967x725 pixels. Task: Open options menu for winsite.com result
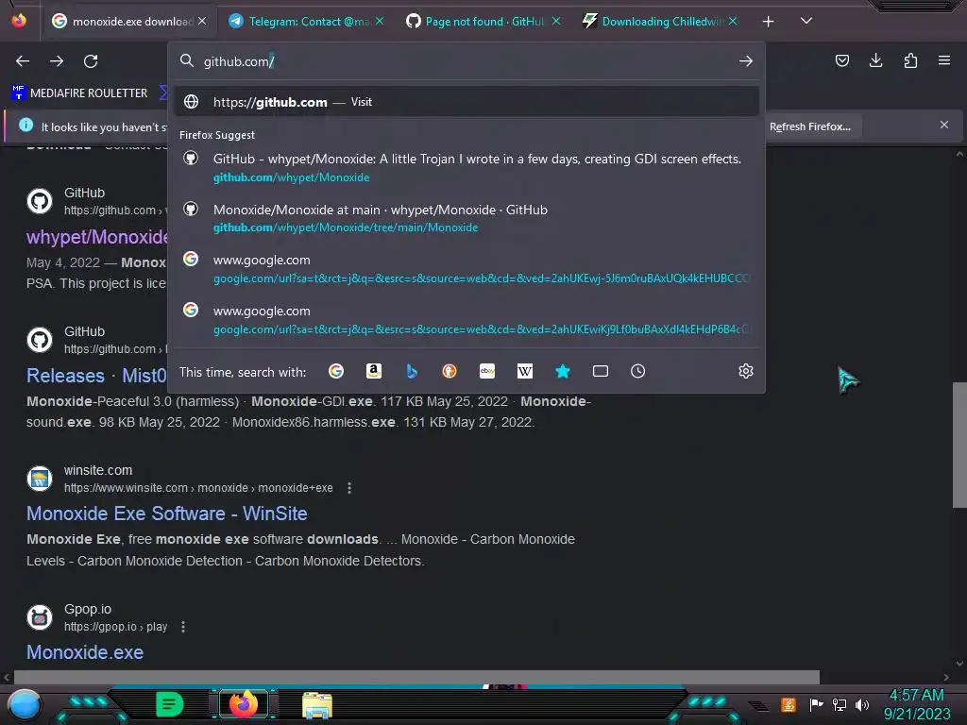coord(349,488)
